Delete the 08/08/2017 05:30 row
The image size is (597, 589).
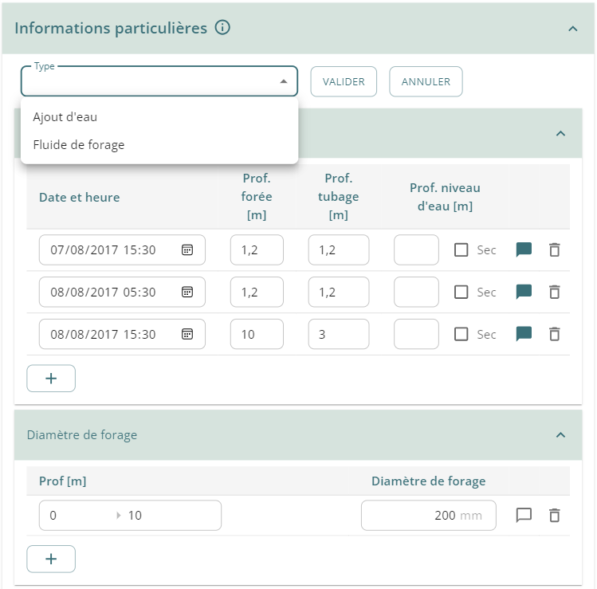tap(555, 293)
